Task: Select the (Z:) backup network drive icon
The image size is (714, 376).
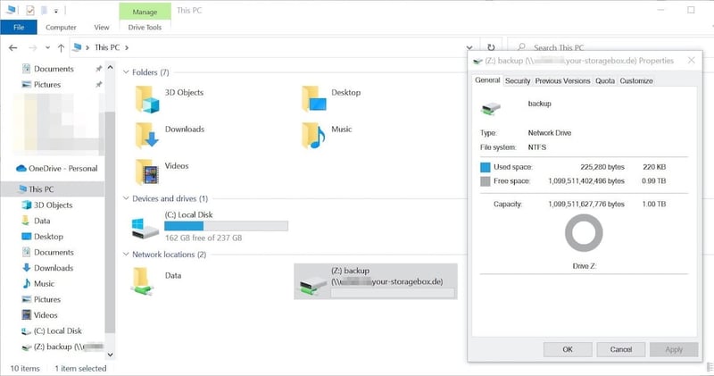Action: 313,281
